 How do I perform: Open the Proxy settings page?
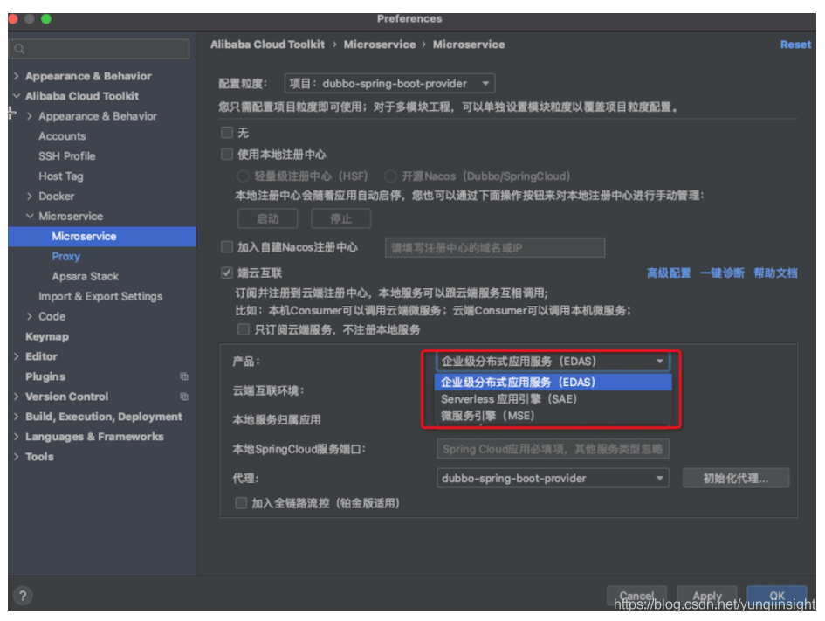click(65, 256)
